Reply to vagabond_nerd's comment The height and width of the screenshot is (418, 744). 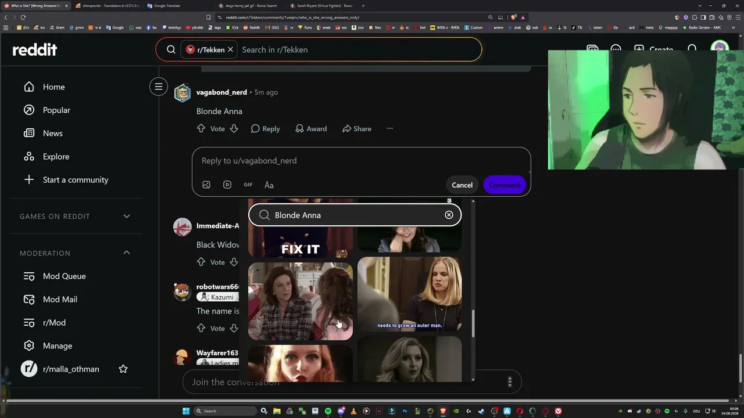(265, 129)
